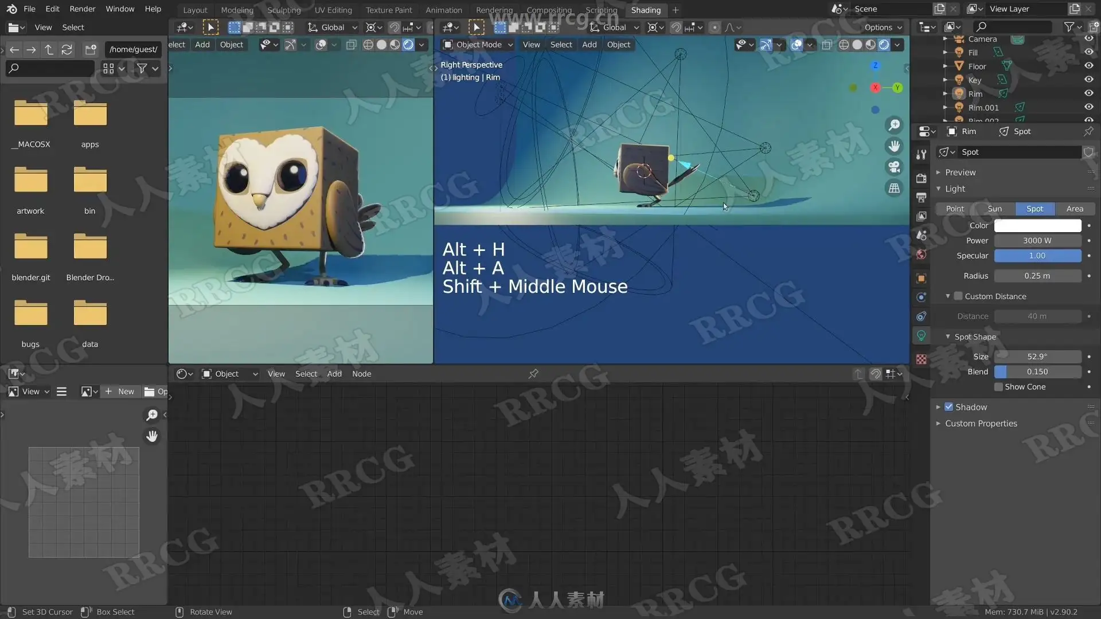Switch to the Compositing workspace tab
This screenshot has width=1101, height=619.
click(549, 10)
